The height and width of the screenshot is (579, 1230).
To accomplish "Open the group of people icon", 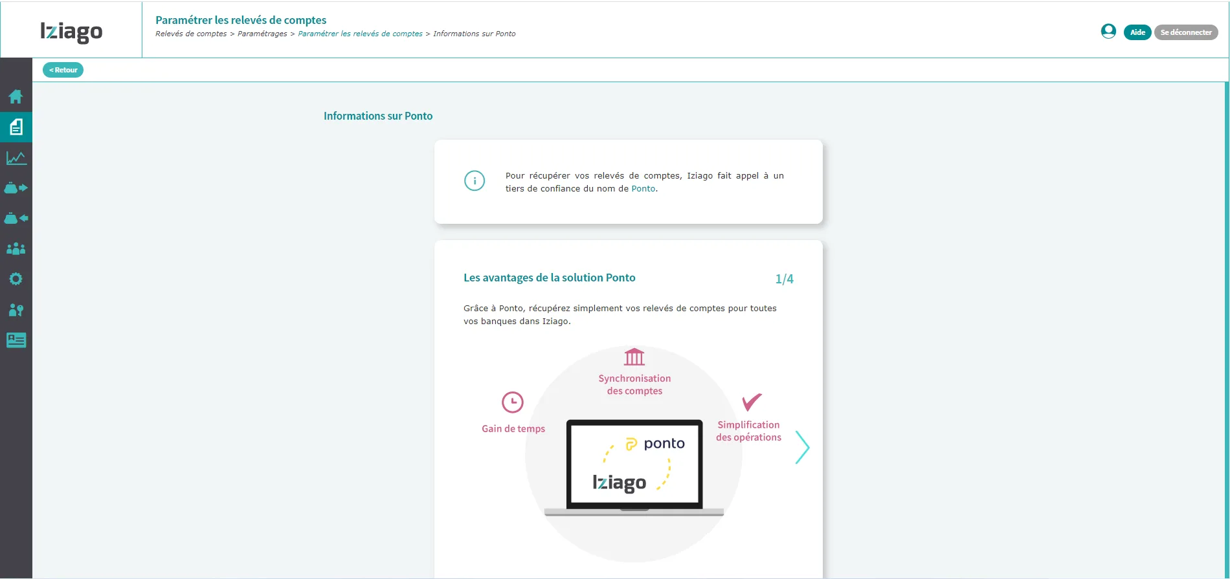I will tap(16, 248).
